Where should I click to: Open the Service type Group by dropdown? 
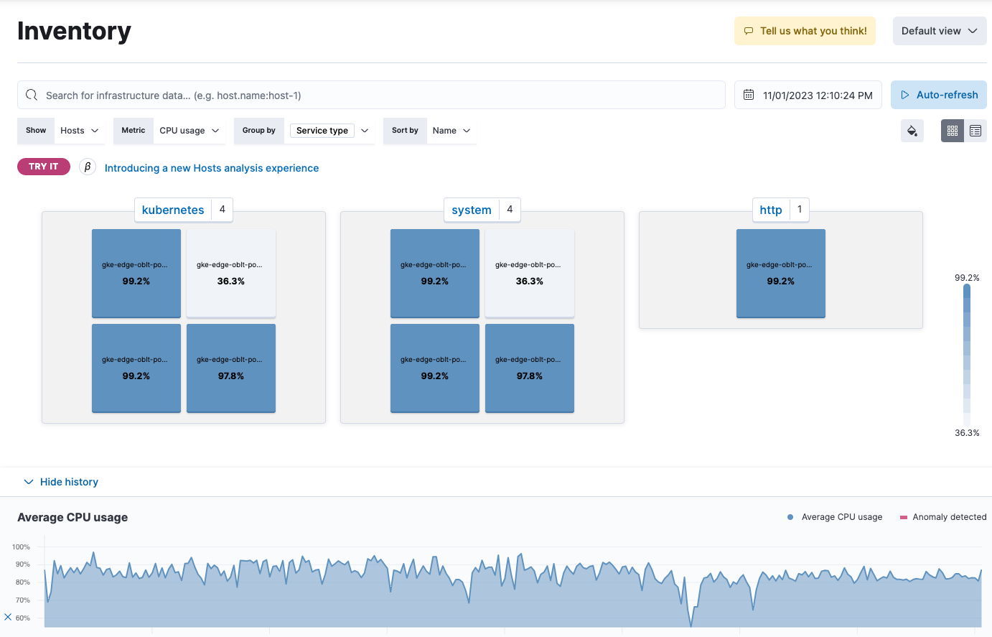coord(330,130)
